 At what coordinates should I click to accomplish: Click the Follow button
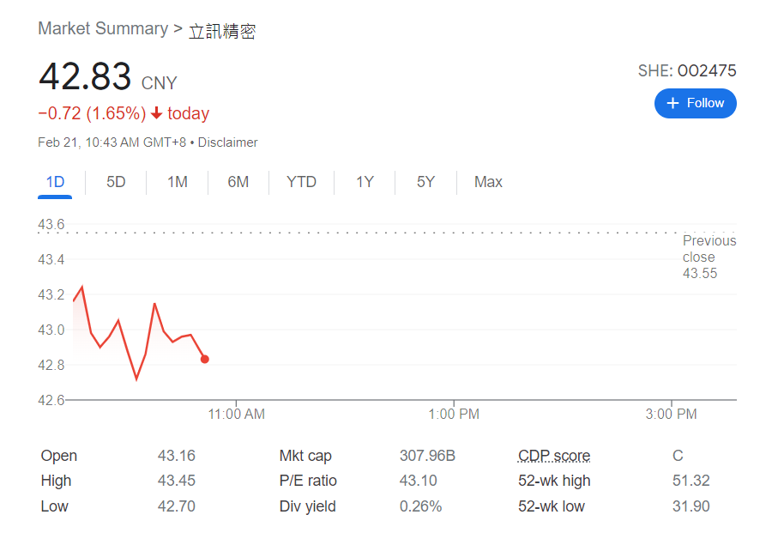point(695,103)
